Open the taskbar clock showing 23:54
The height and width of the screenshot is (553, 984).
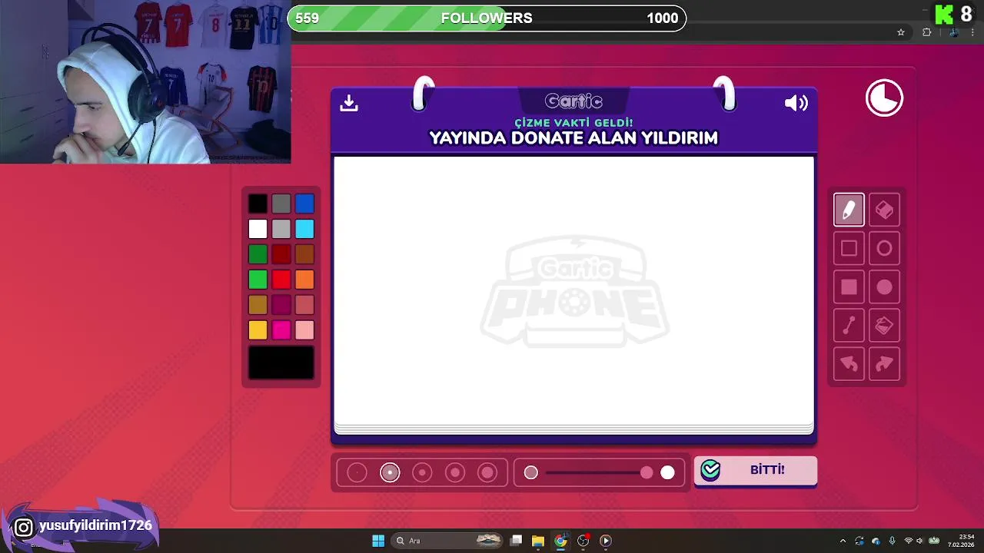(961, 541)
